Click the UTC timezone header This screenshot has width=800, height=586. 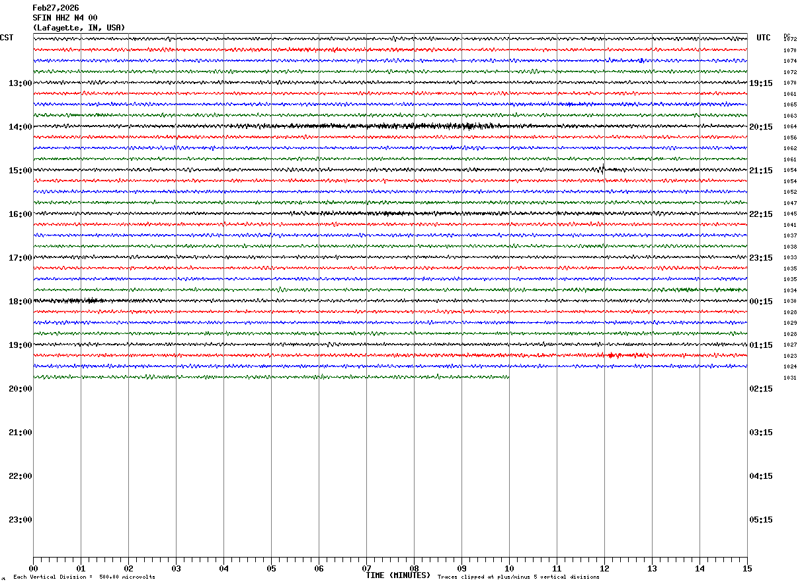click(x=764, y=38)
